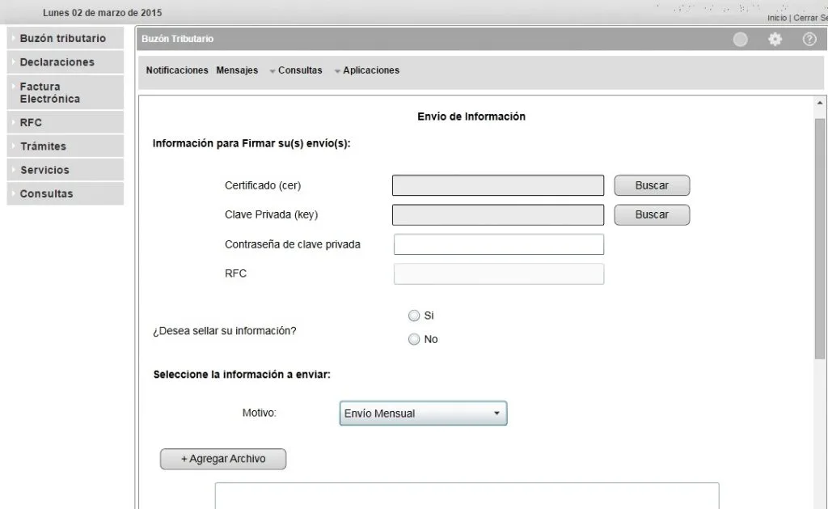Switch to the Notificaciones tab
828x509 pixels.
pos(177,70)
